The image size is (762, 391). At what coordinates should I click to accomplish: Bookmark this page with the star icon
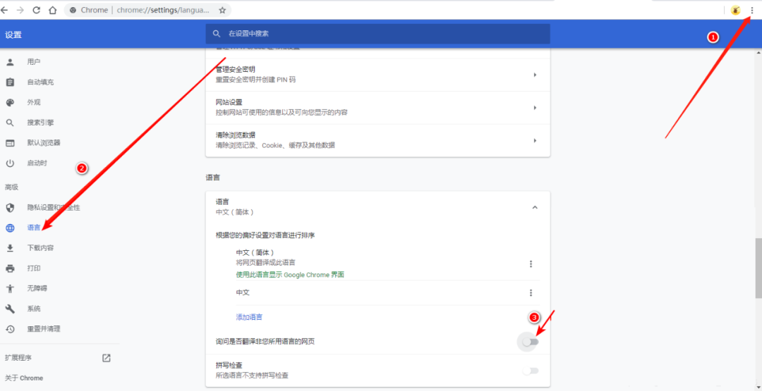point(222,10)
